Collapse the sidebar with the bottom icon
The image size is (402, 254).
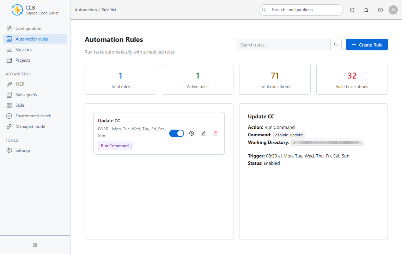[x=35, y=245]
